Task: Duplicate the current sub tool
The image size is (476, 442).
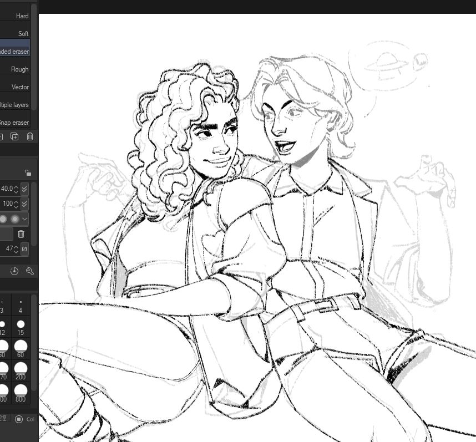Action: click(14, 136)
